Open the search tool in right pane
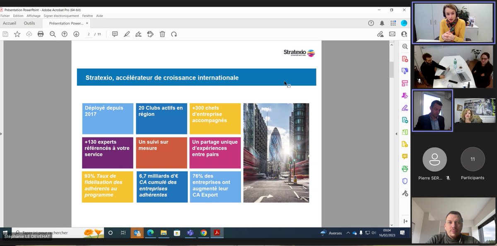Screen dimensions: 497x246 pos(405,47)
